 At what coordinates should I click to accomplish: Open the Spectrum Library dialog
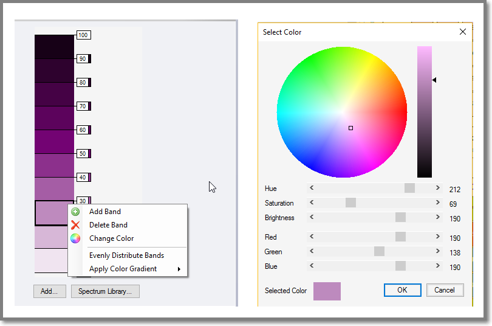click(x=105, y=291)
